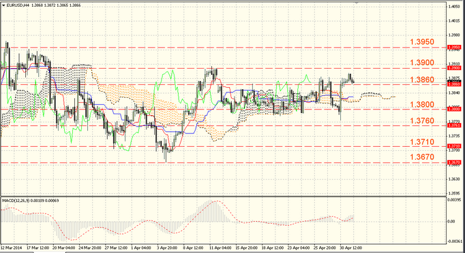This screenshot has height=253, width=465.
Task: Click the MACD 0.00 zero level axis value
Action: 451,221
